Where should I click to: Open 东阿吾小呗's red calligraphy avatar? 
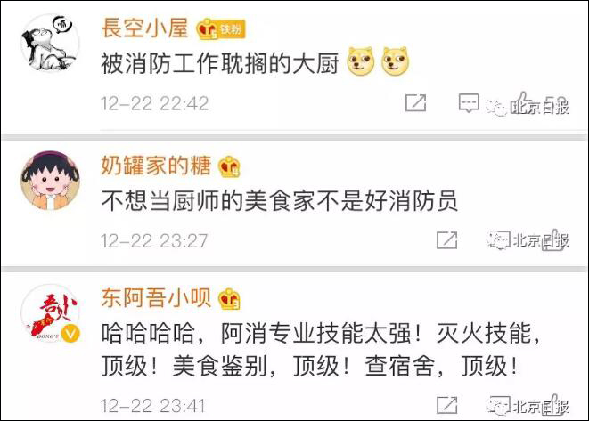pos(50,313)
